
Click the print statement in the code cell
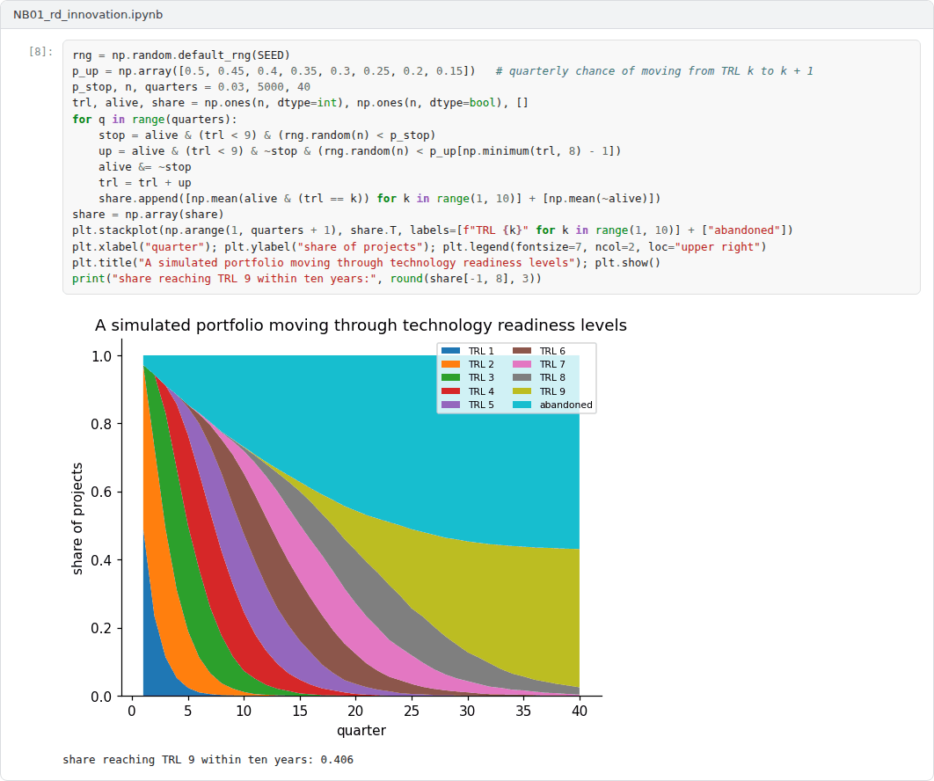coord(307,279)
